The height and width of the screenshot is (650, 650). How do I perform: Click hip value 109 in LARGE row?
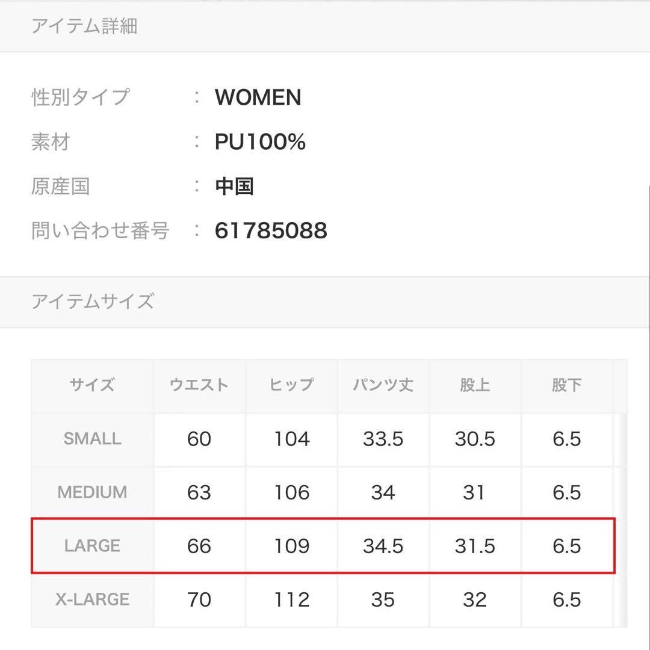click(291, 546)
